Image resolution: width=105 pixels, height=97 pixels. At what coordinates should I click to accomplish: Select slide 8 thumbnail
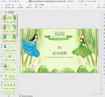pyautogui.click(x=10, y=85)
